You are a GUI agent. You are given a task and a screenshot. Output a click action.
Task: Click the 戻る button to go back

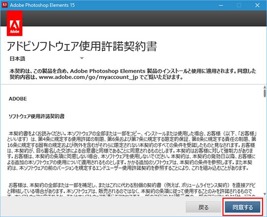[203, 207]
